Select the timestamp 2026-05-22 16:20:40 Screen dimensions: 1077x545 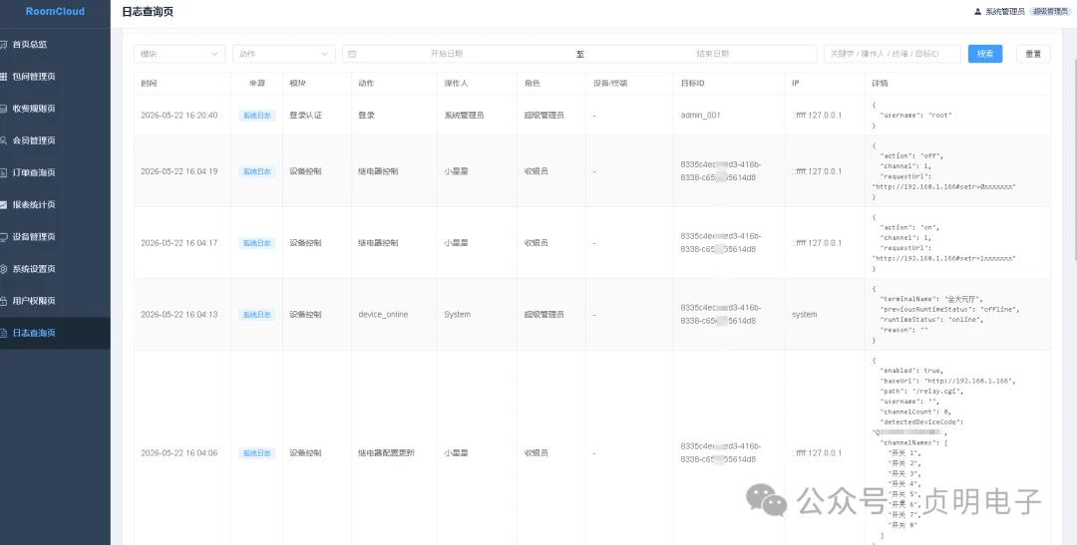[179, 116]
